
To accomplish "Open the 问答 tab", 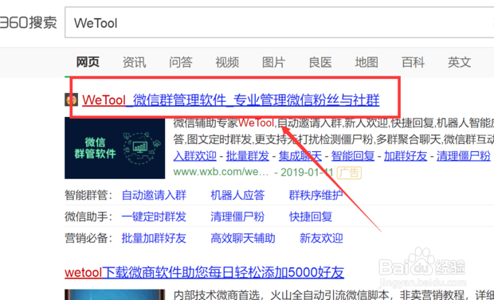I will pyautogui.click(x=181, y=62).
